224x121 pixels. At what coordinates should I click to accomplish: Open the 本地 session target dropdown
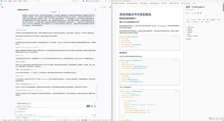tap(18, 117)
